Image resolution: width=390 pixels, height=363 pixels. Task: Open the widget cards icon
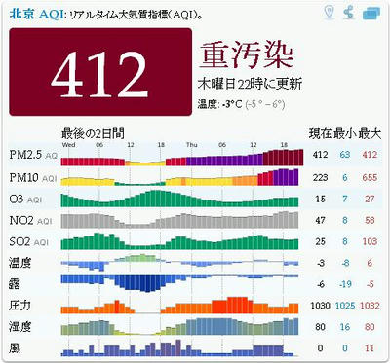click(371, 14)
